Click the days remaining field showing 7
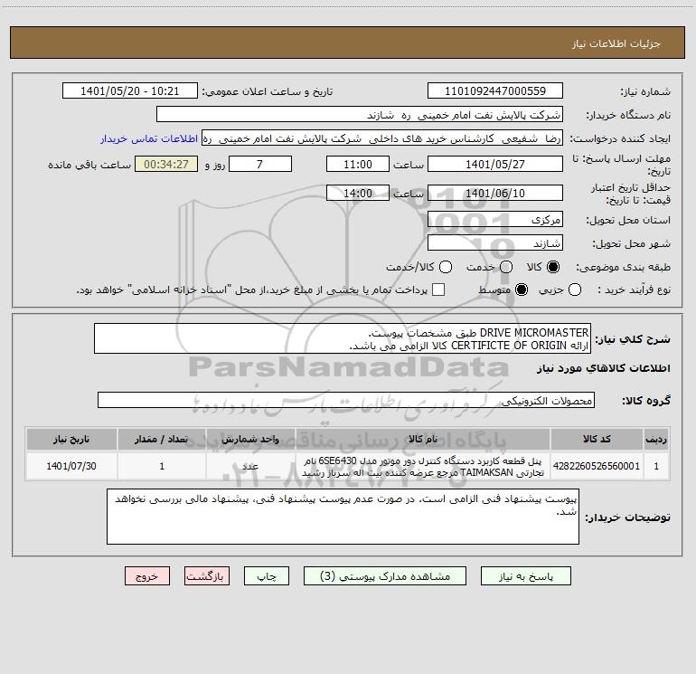Viewport: 696px width, 674px height. coord(260,164)
